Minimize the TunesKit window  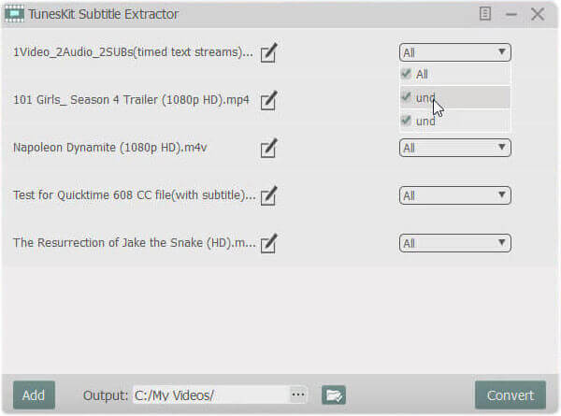click(511, 14)
